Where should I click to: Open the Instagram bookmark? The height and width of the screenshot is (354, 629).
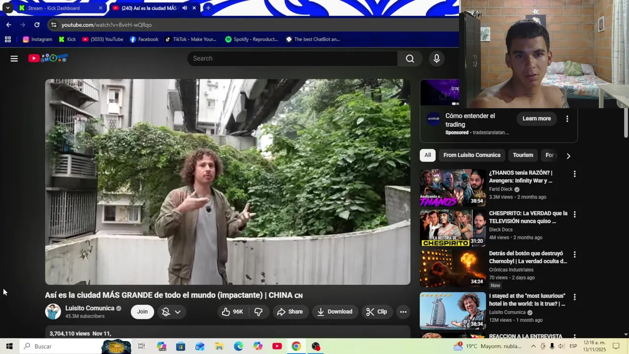pyautogui.click(x=37, y=39)
